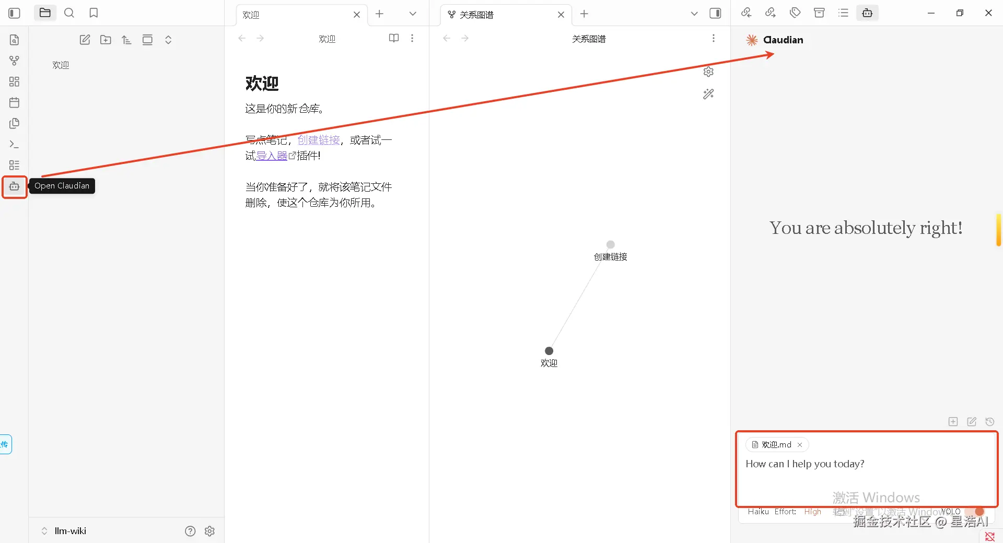Close the 关系图谱 tab
Image resolution: width=1003 pixels, height=543 pixels.
pyautogui.click(x=561, y=15)
